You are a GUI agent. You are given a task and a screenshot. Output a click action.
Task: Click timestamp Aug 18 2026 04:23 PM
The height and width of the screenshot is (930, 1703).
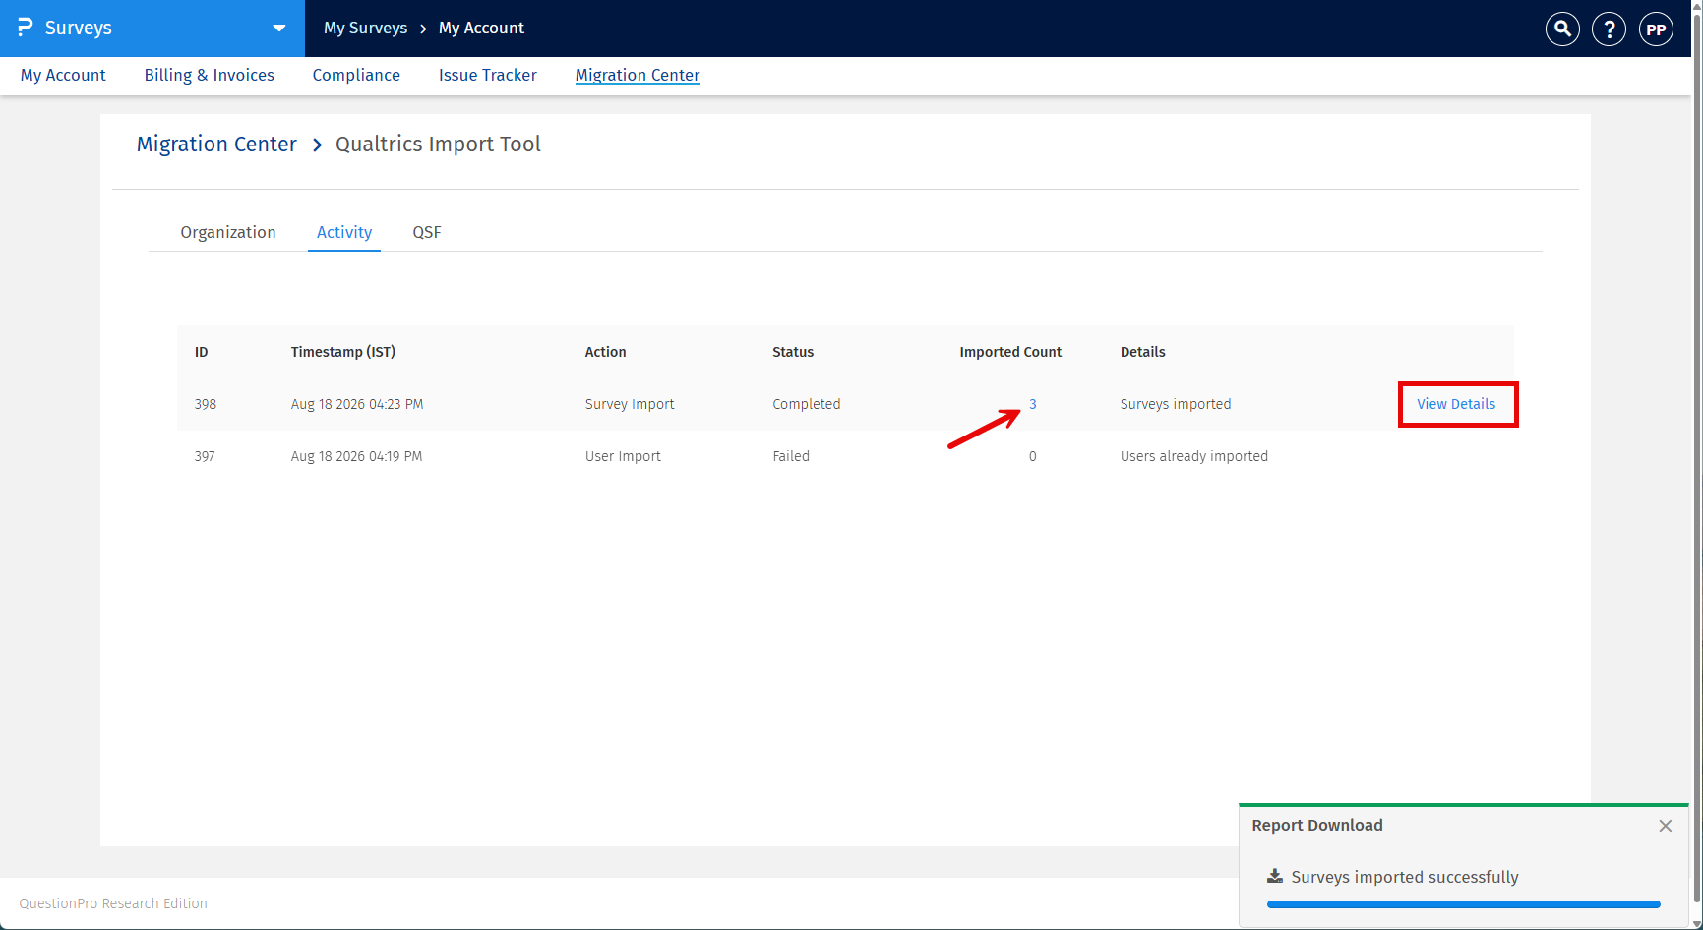pos(357,404)
